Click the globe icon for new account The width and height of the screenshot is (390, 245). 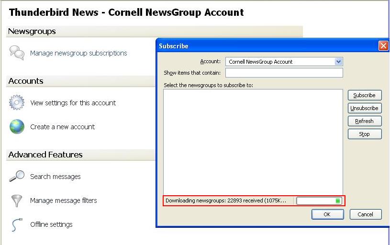[17, 127]
